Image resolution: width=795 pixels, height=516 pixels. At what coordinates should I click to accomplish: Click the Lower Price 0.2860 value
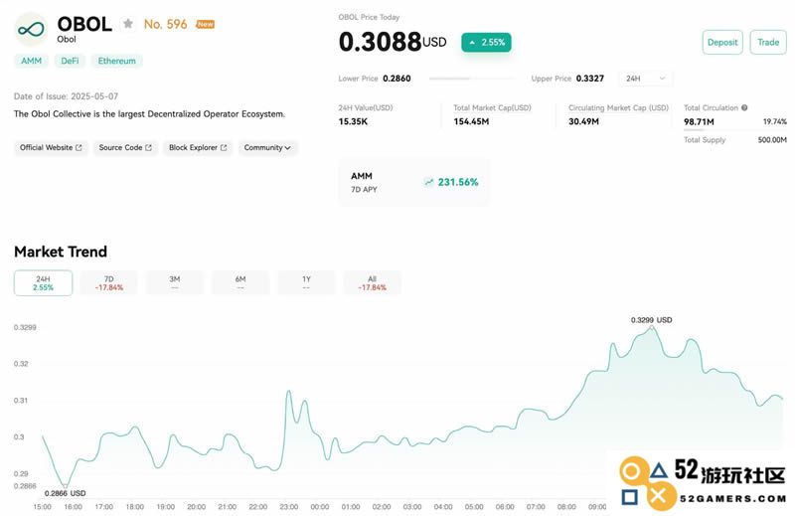(x=397, y=79)
